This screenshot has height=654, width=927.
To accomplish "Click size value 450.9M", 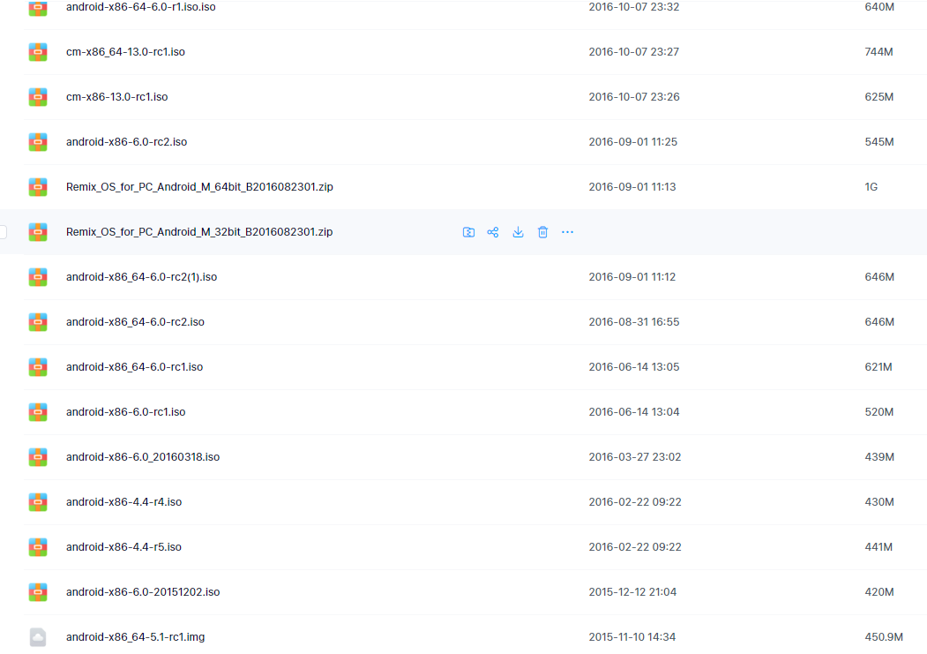I will tap(884, 637).
